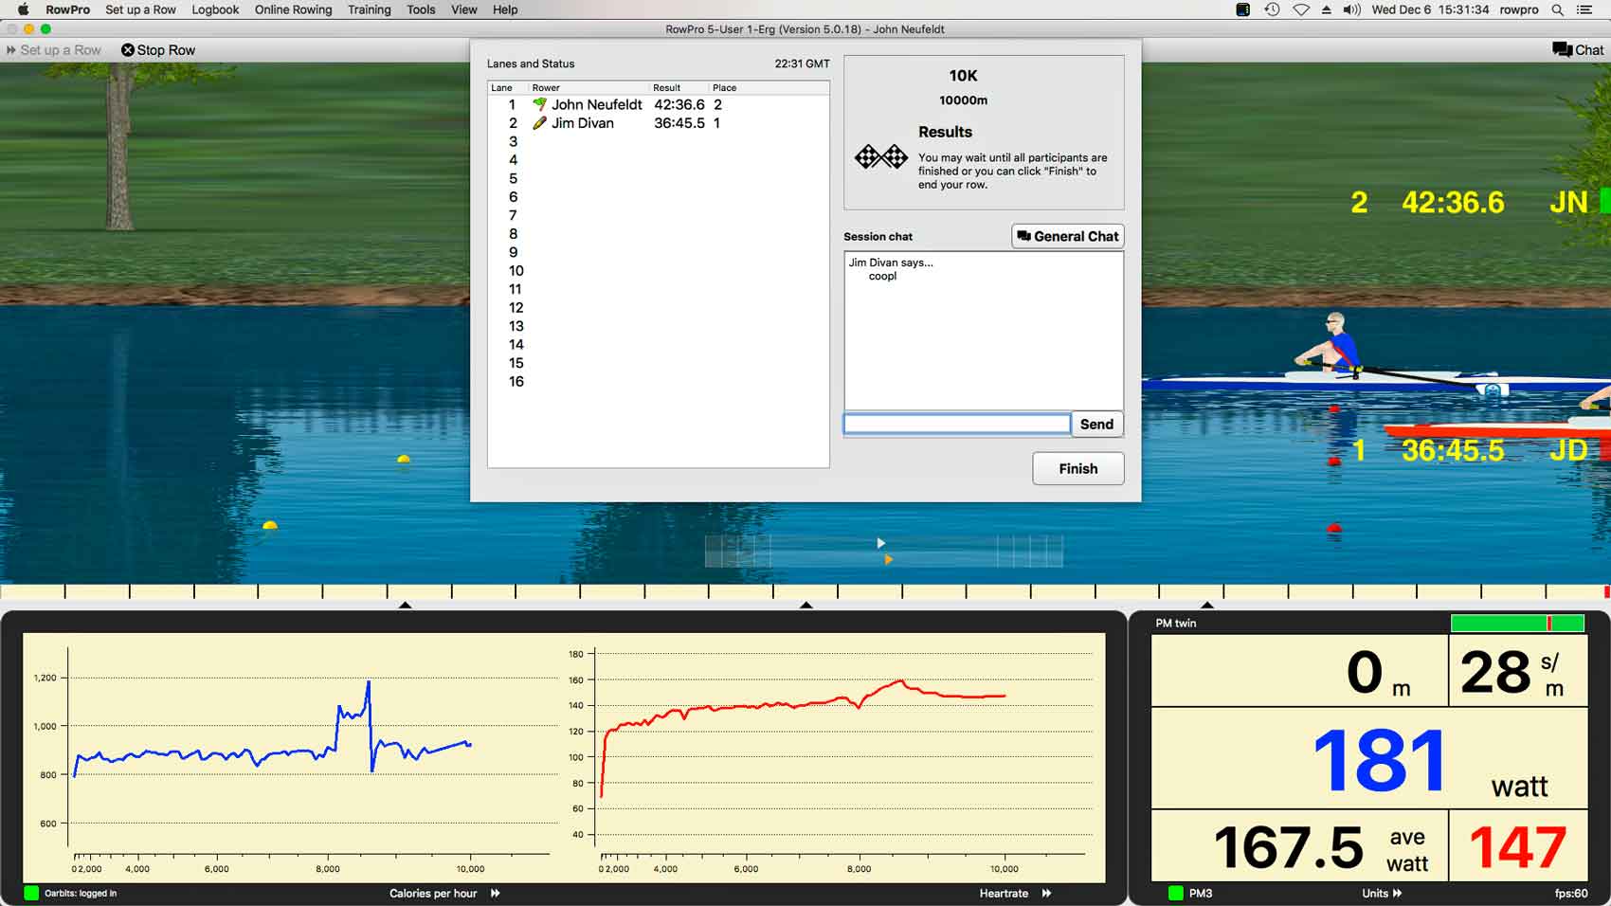Open Spotlight search in menu bar
The image size is (1611, 906).
1557,9
